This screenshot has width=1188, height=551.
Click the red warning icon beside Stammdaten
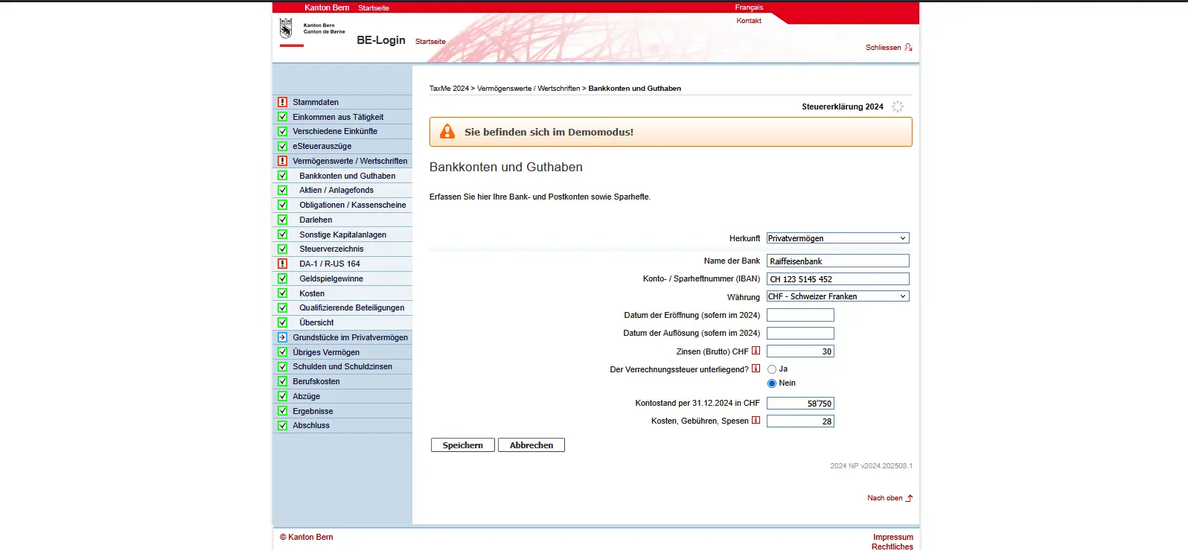[x=282, y=102]
